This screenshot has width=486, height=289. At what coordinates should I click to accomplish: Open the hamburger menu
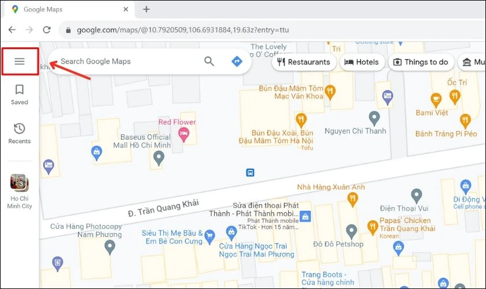[20, 61]
